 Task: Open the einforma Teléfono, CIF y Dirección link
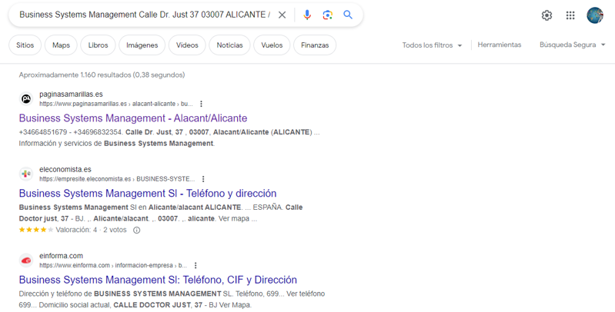click(158, 280)
